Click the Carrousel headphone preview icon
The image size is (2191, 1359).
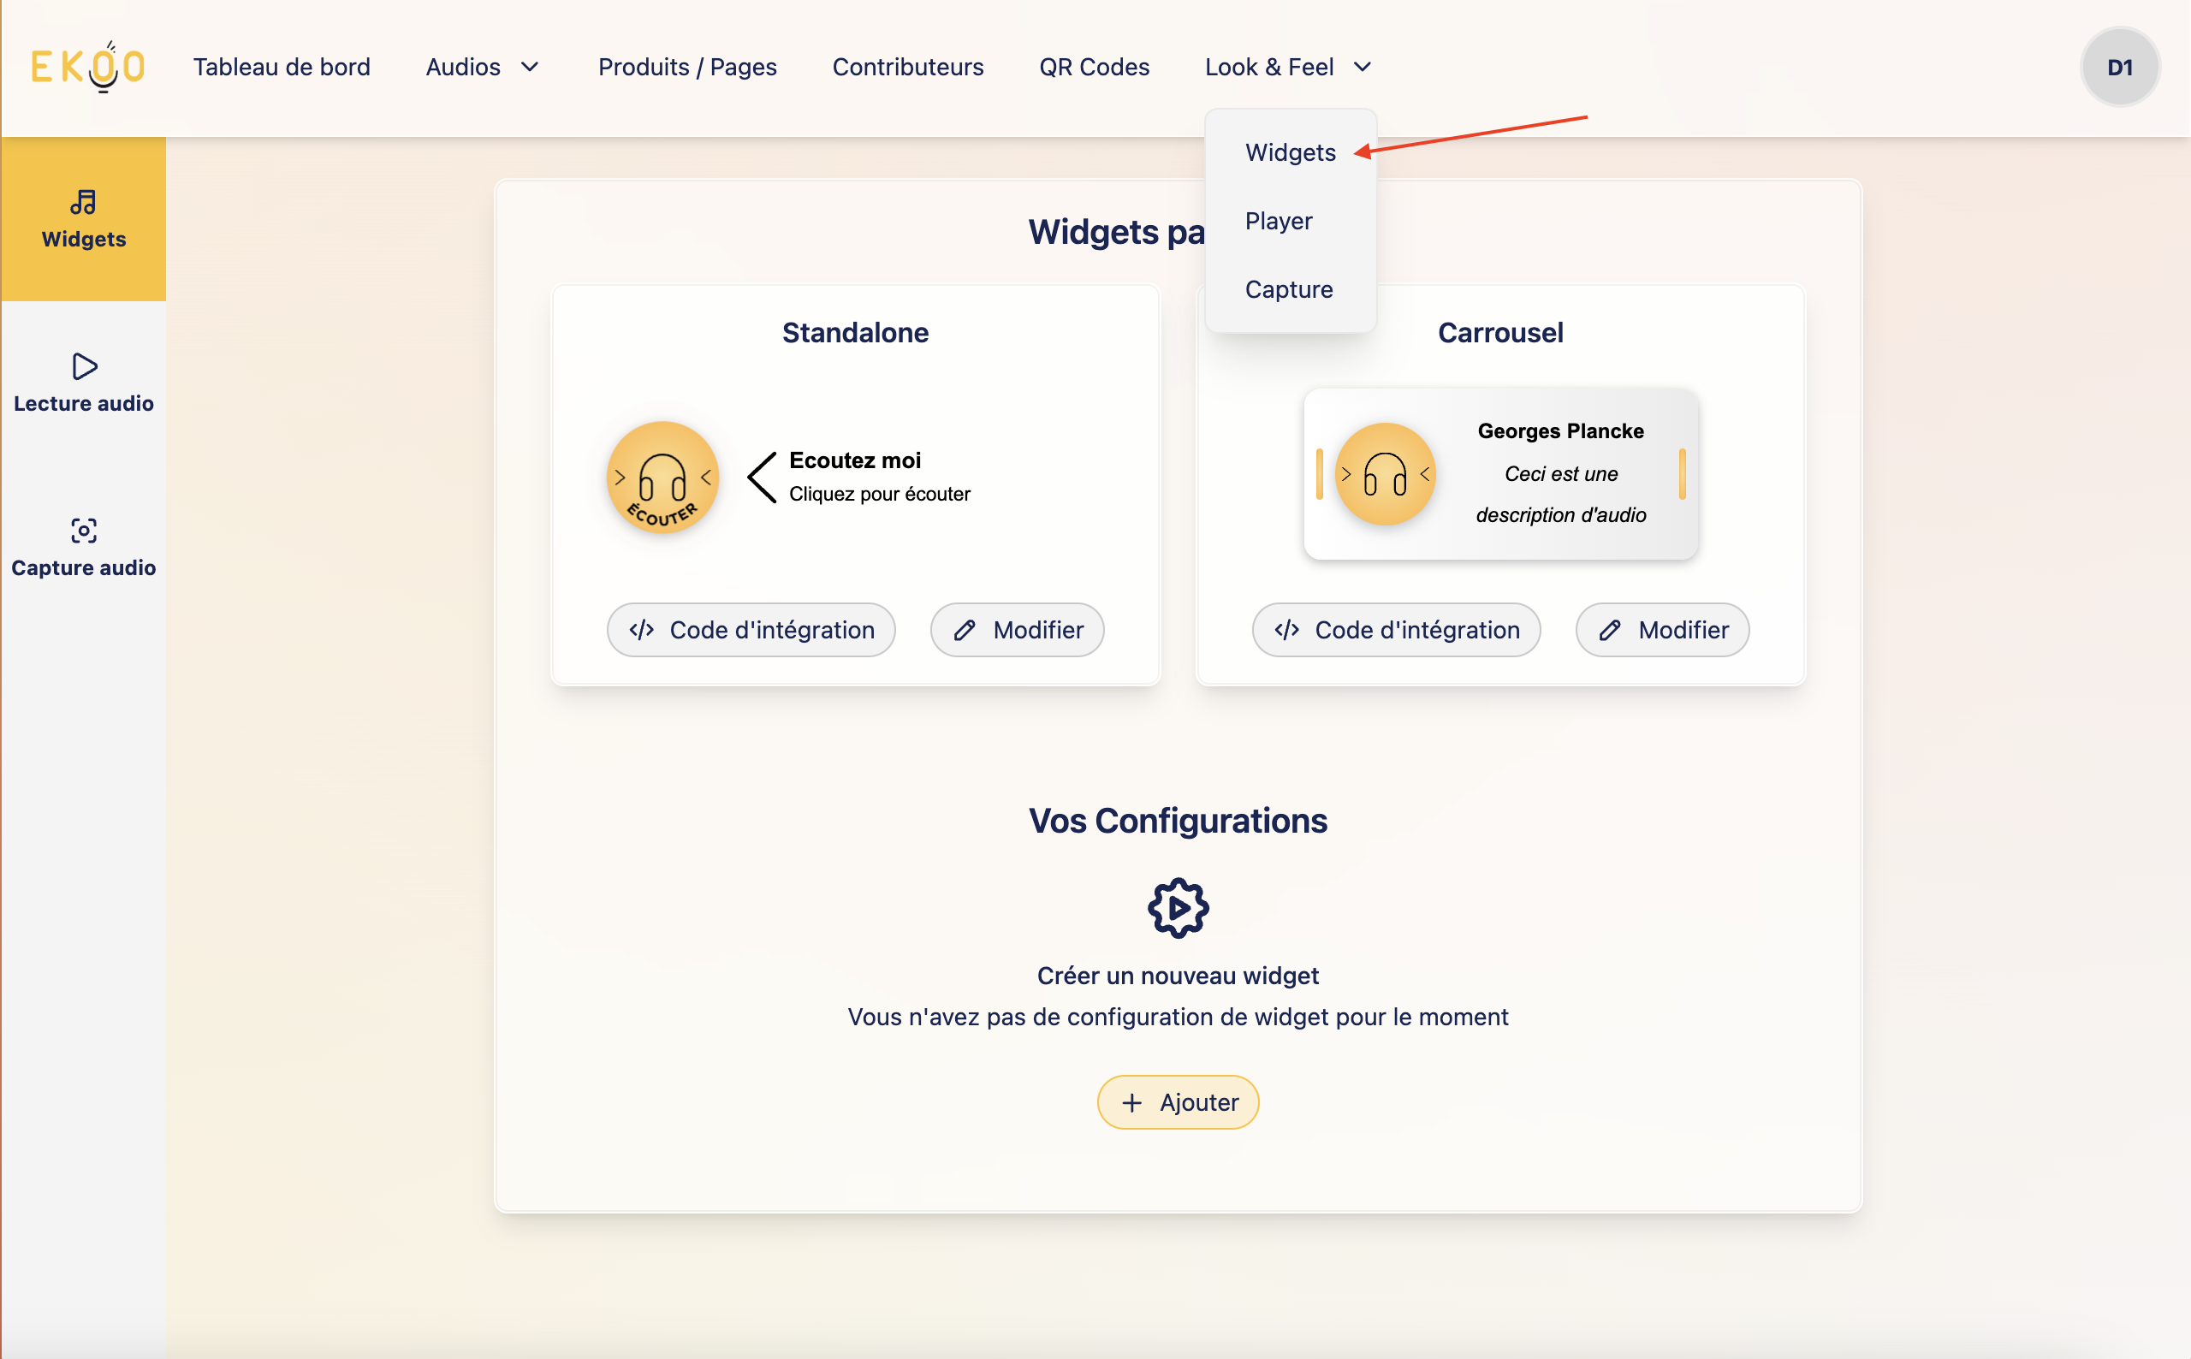point(1385,473)
